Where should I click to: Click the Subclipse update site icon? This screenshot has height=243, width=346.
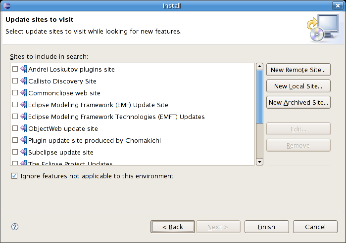coord(24,152)
